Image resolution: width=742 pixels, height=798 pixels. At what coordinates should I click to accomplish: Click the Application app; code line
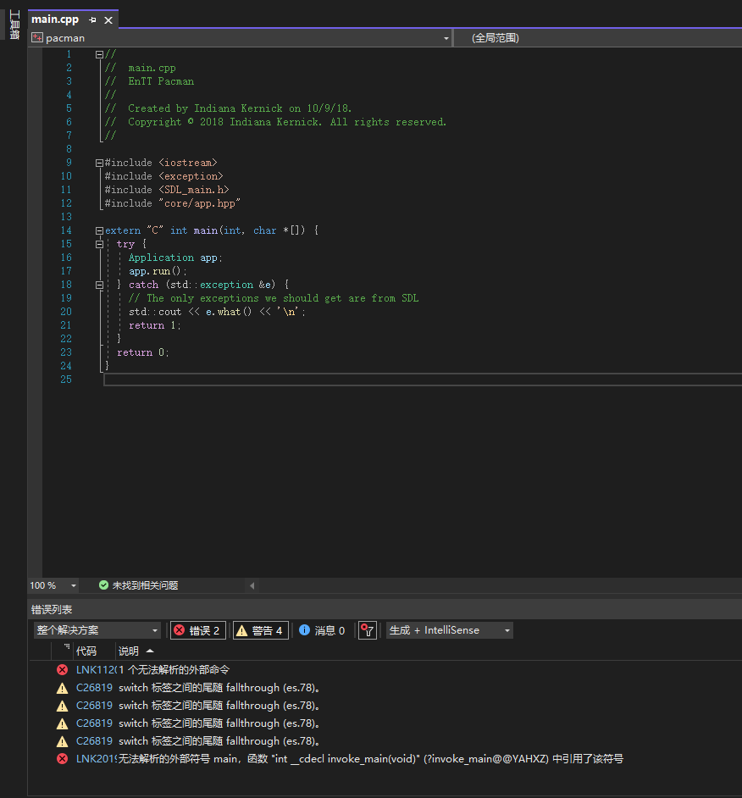coord(175,258)
